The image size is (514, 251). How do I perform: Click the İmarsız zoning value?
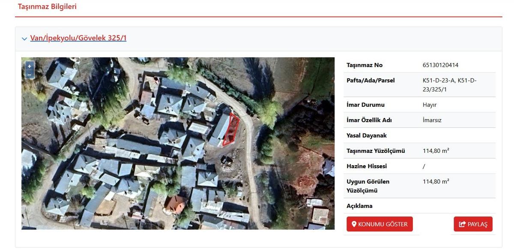pos(432,120)
